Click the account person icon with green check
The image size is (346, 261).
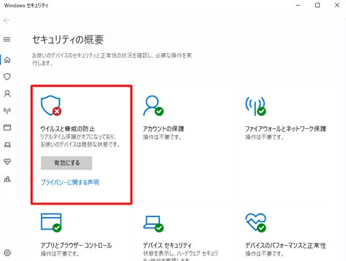coord(153,105)
